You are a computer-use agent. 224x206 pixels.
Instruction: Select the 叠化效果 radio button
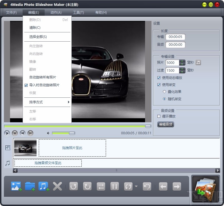165,92
